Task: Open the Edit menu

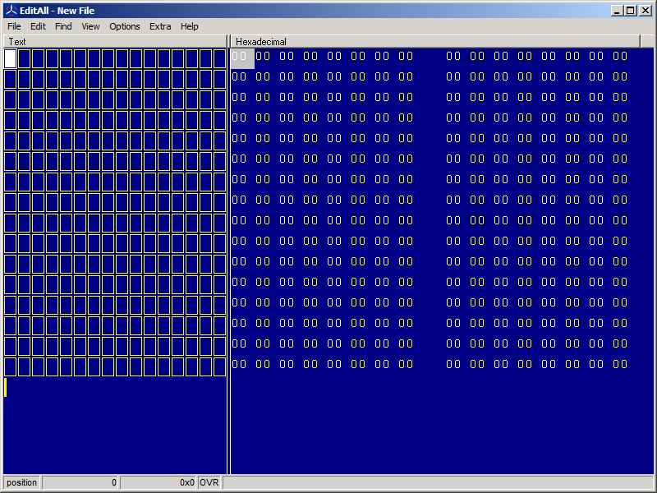Action: point(38,26)
